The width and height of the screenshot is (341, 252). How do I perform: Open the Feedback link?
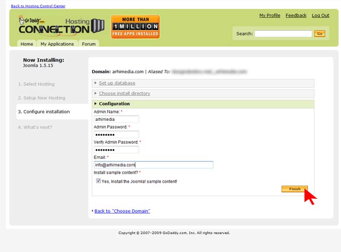pyautogui.click(x=296, y=16)
